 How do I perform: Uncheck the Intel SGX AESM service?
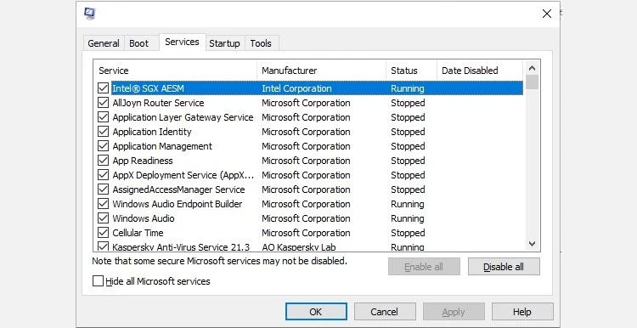coord(103,88)
